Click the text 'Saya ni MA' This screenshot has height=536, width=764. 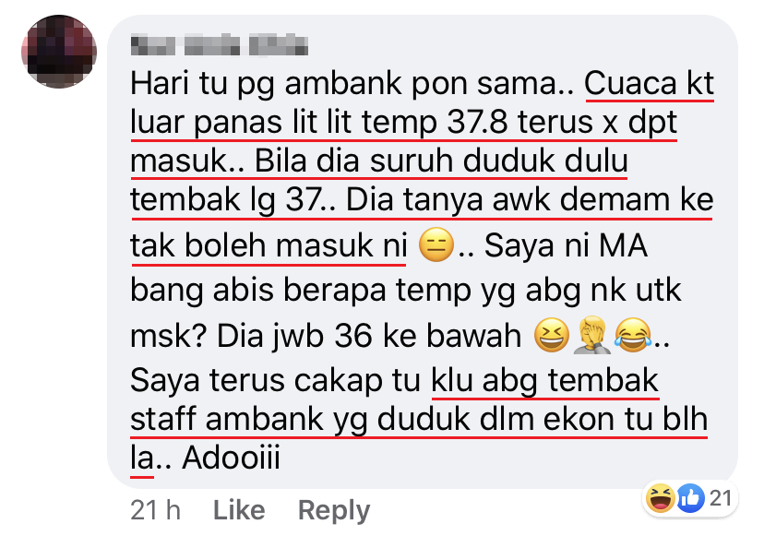click(566, 245)
